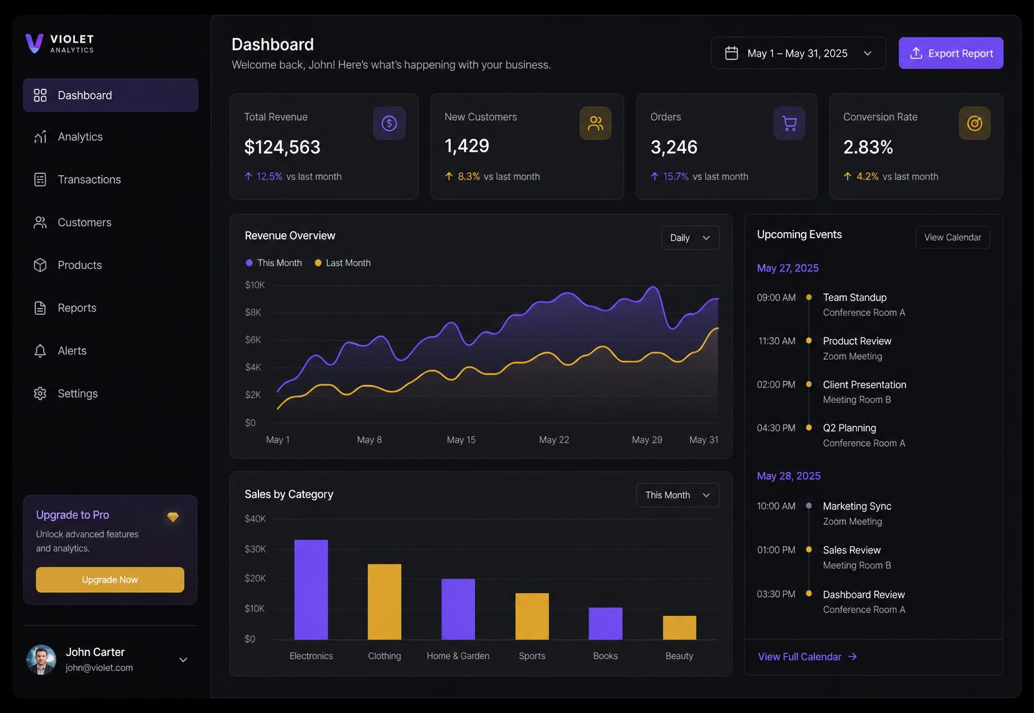Click the Upgrade Now button
The width and height of the screenshot is (1034, 713).
point(110,579)
